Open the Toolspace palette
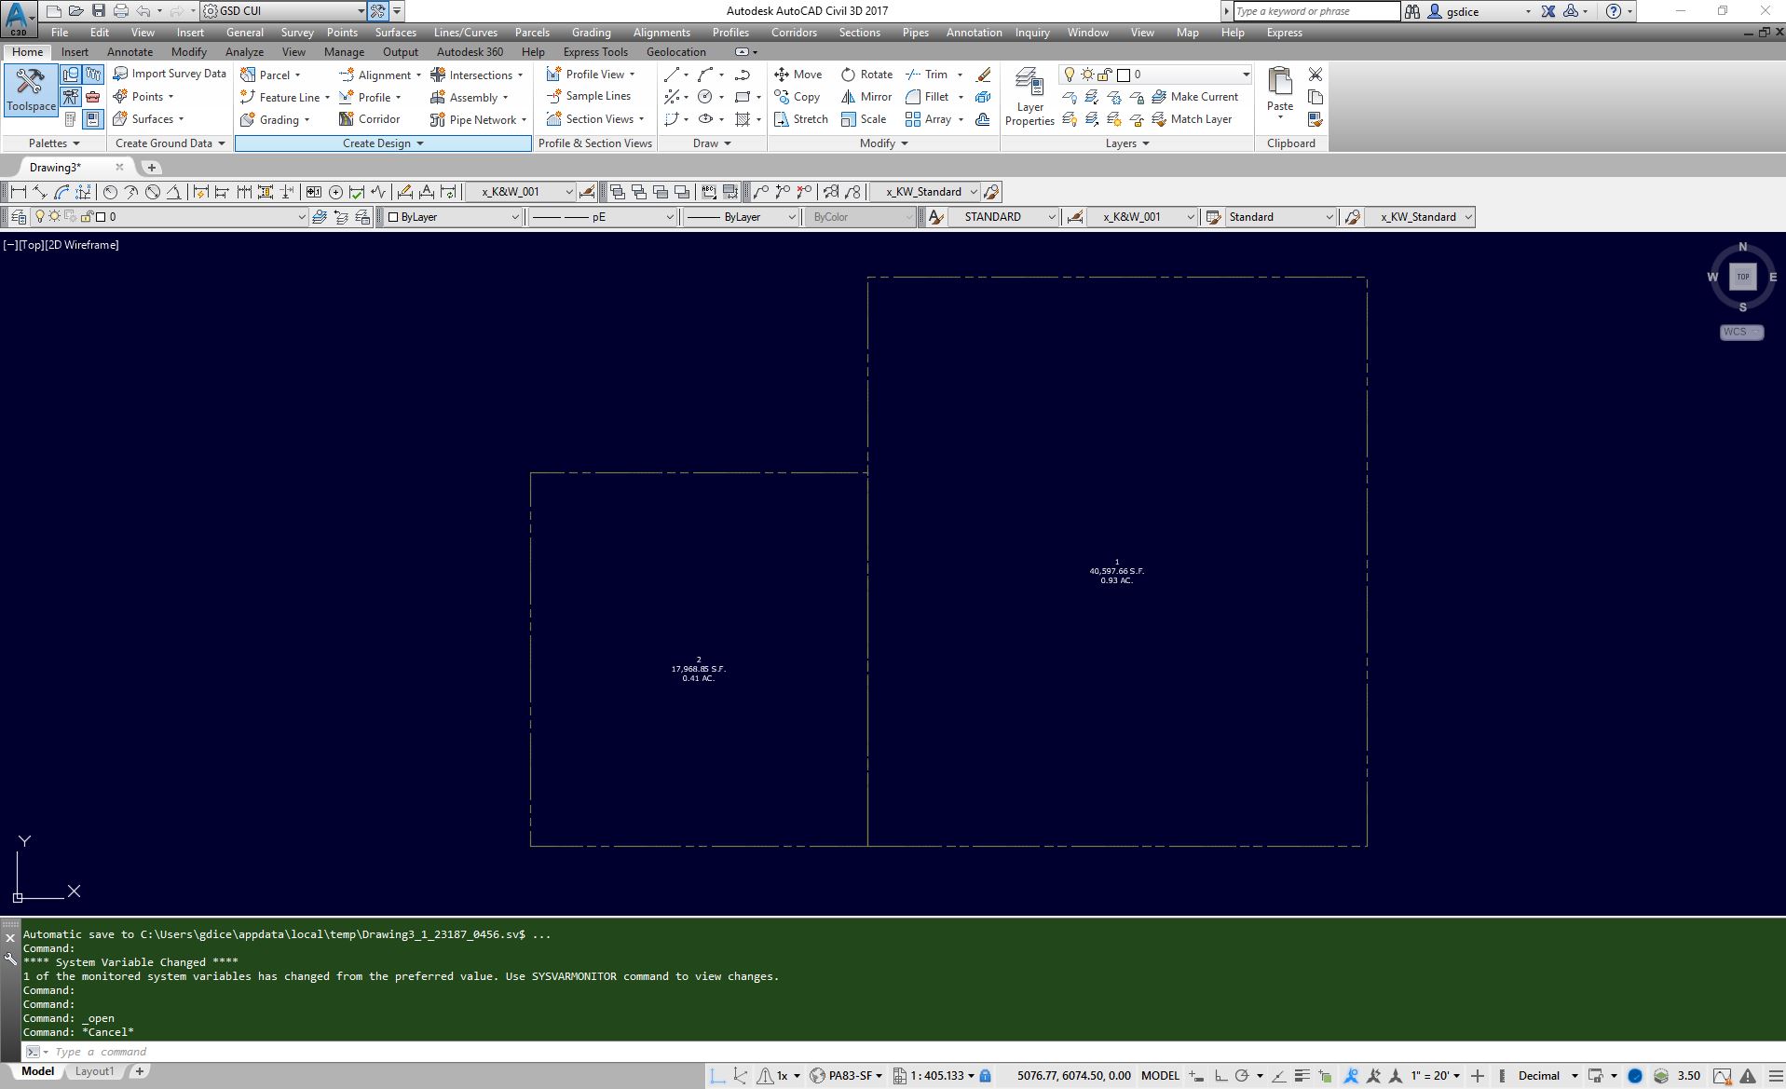 29,89
